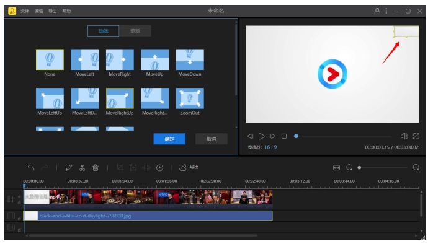Image resolution: width=428 pixels, height=244 pixels.
Task: Open the 文件 menu
Action: tap(25, 11)
